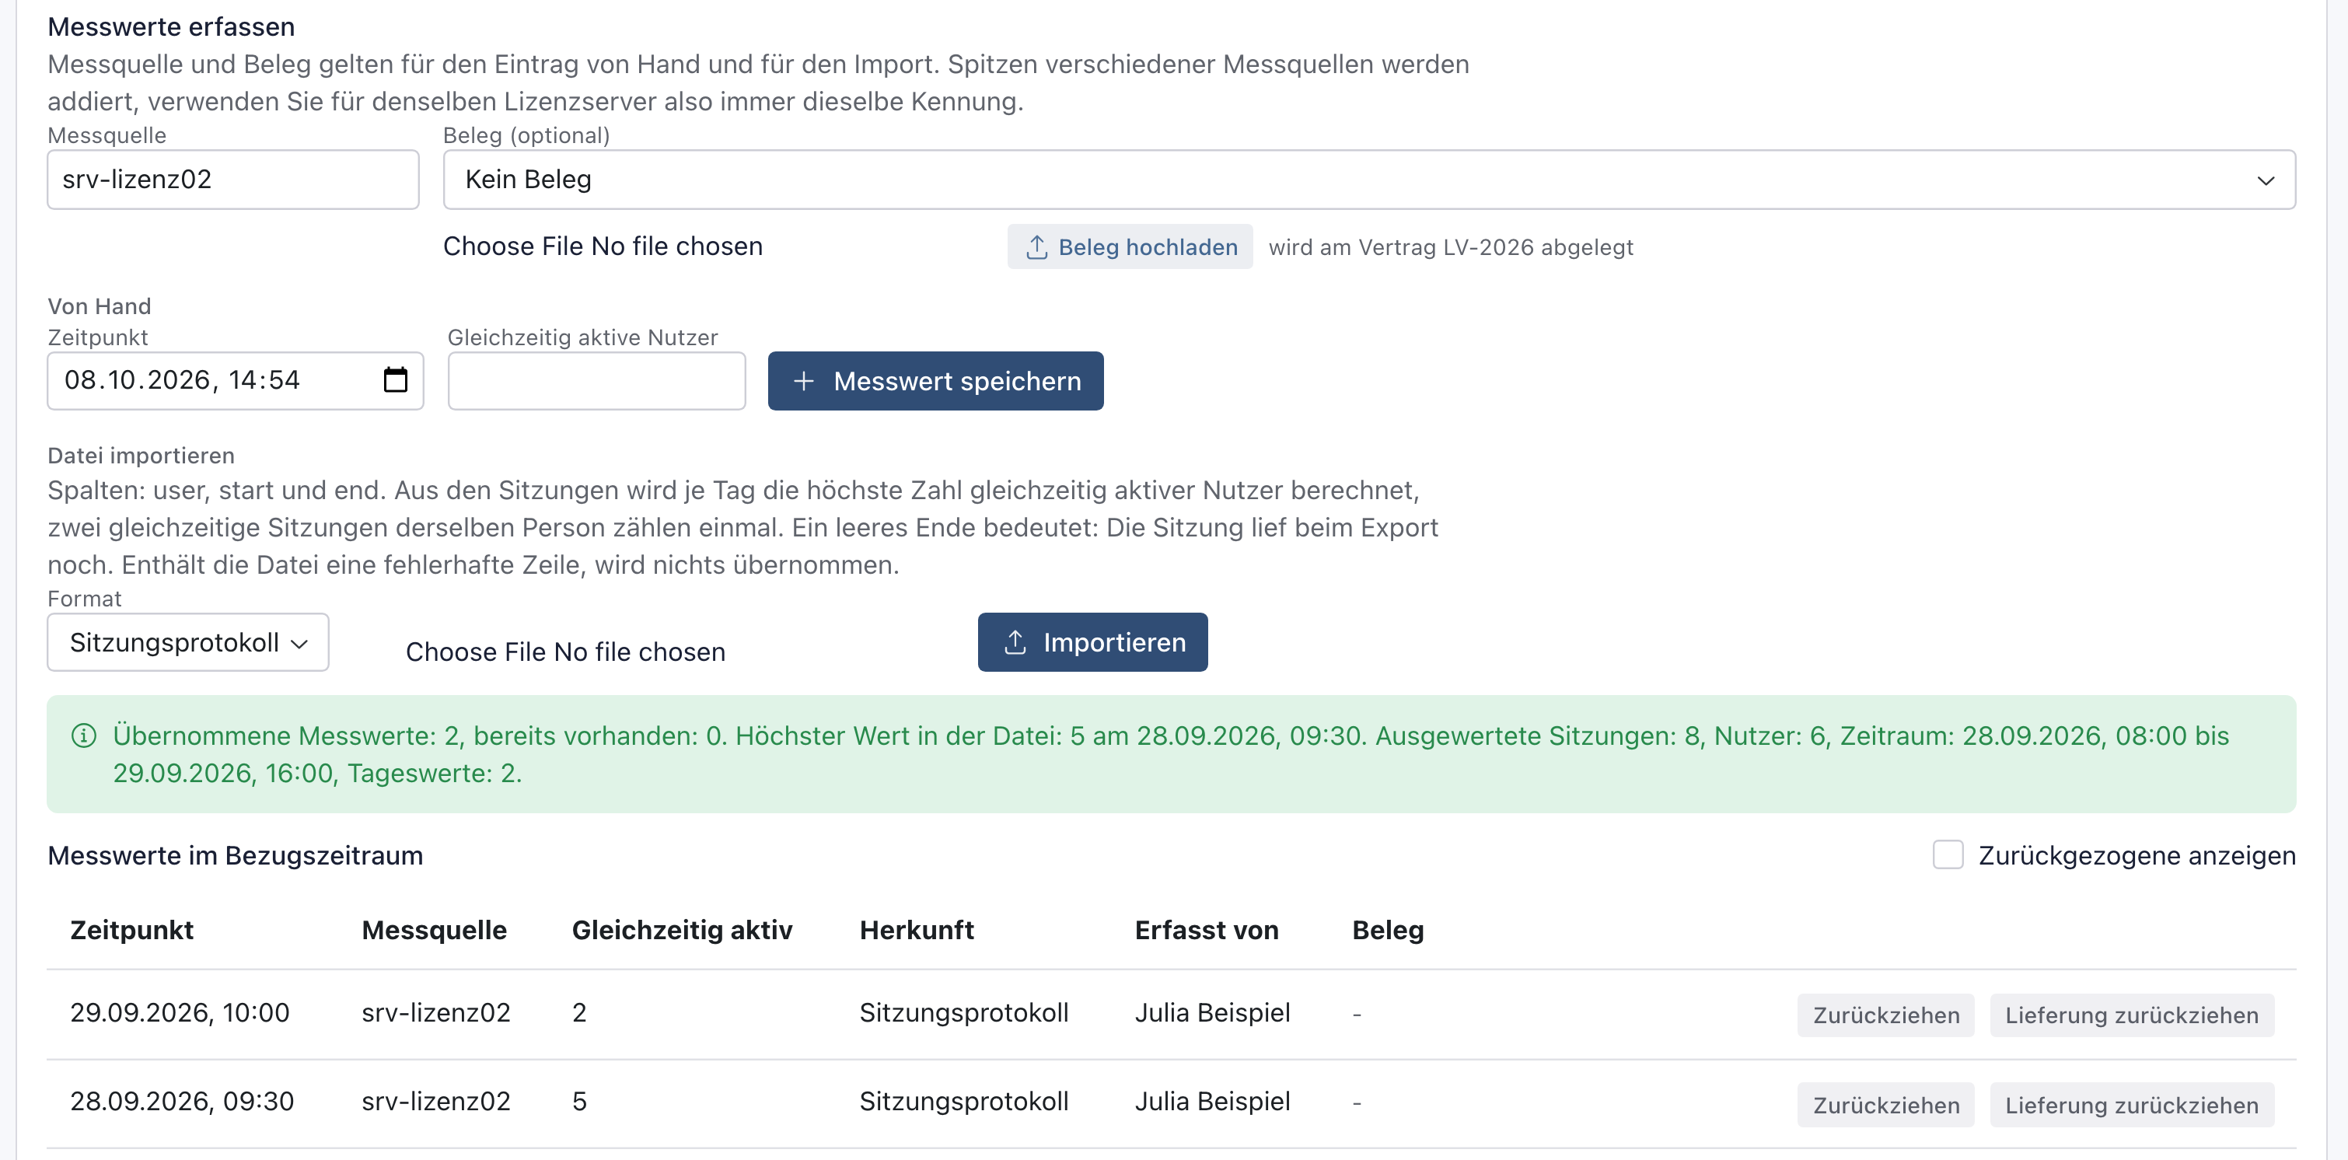Click the Importieren button
The width and height of the screenshot is (2348, 1160).
1093,642
